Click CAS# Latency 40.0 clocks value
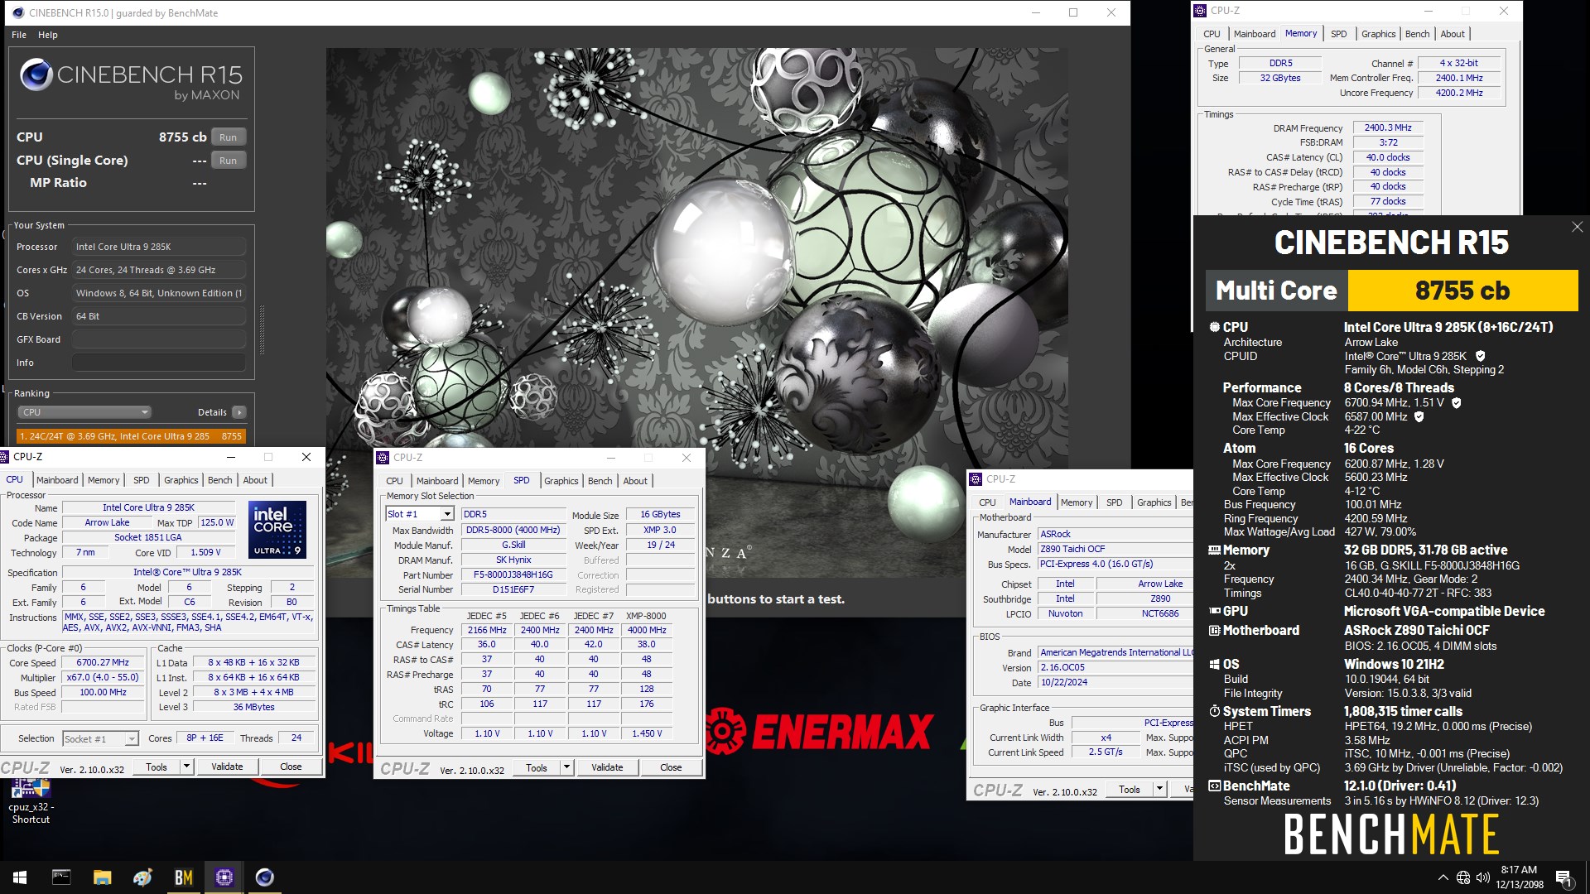1590x894 pixels. [x=1388, y=157]
